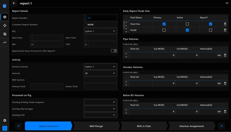This screenshot has height=132, width=231.
Task: Check Active for Fluid One
Action: click(187, 24)
